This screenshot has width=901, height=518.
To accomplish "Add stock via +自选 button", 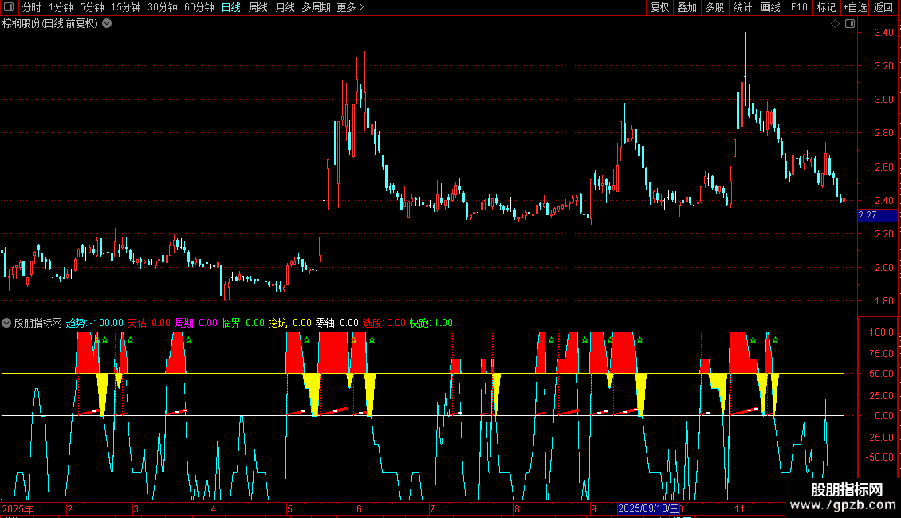I will (x=855, y=7).
